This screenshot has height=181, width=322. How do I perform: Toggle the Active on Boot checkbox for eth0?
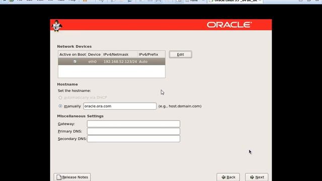tap(75, 61)
